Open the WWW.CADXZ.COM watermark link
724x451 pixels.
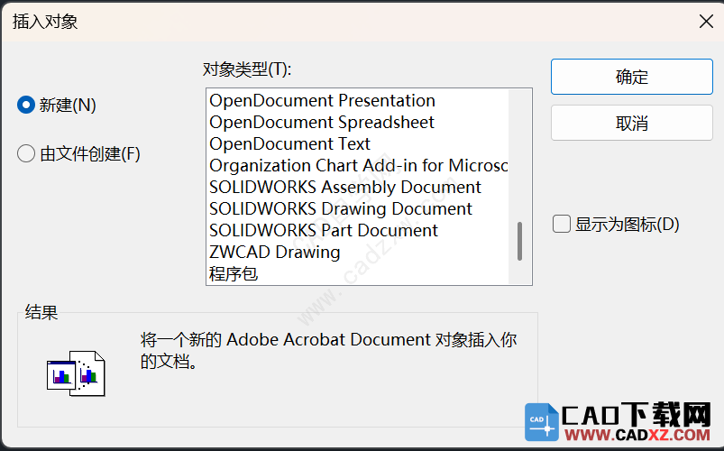pos(637,435)
